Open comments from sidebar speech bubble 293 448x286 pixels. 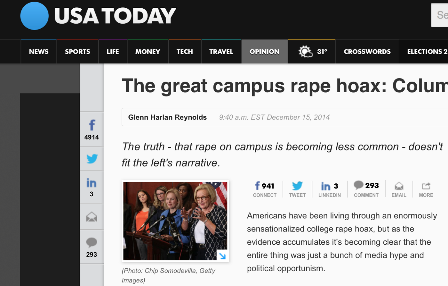[x=92, y=247]
